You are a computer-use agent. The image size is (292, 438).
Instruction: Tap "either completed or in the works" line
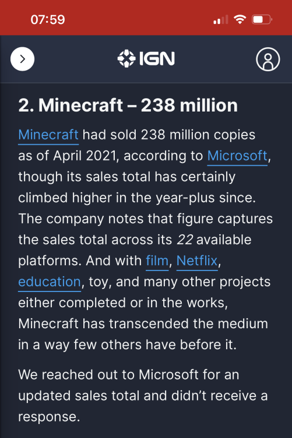pos(123,303)
